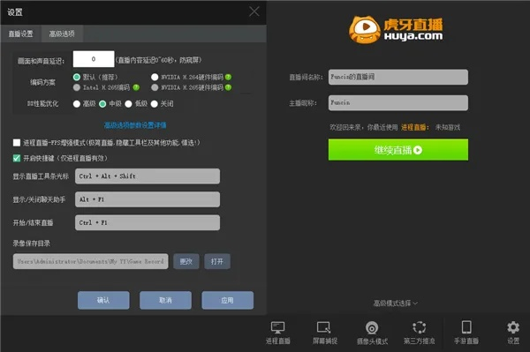Choose 手游直播 mobile game streaming icon

click(466, 327)
